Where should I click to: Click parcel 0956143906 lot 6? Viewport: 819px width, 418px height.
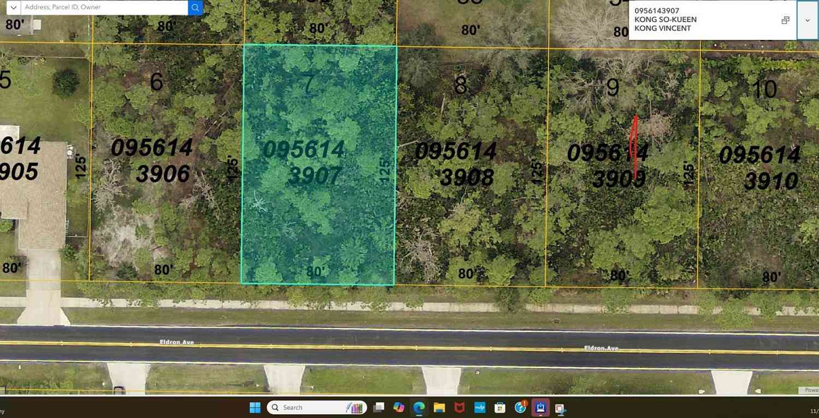[x=167, y=162]
